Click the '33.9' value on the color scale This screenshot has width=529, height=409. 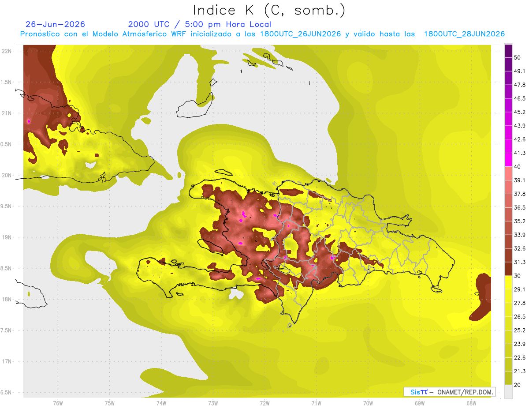(519, 235)
